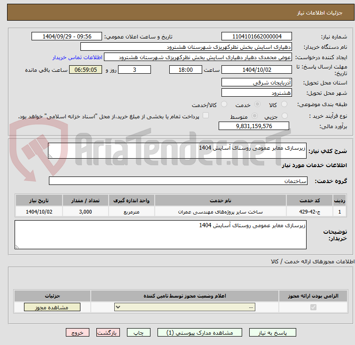Click service name ساخت سایر پروژه‌های مهندسی عمران

tap(221, 212)
